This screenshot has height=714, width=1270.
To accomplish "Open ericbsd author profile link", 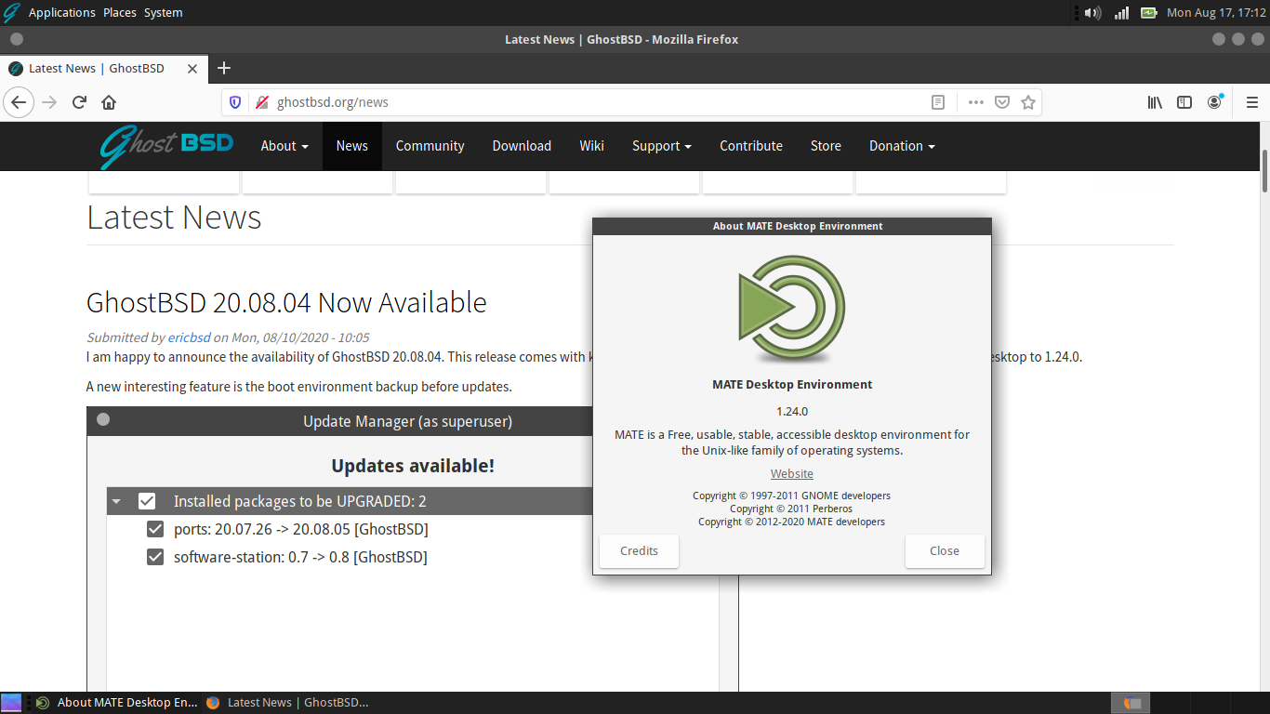I will pos(189,337).
